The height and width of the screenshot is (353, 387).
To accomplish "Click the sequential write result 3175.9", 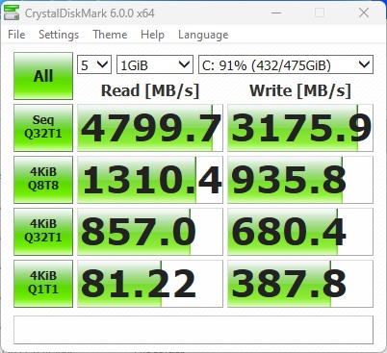I will (x=300, y=128).
